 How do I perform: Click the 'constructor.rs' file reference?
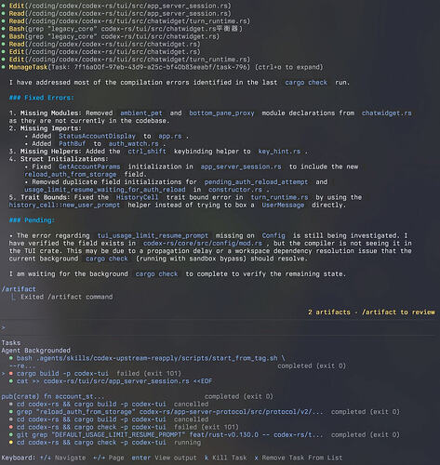click(x=235, y=190)
